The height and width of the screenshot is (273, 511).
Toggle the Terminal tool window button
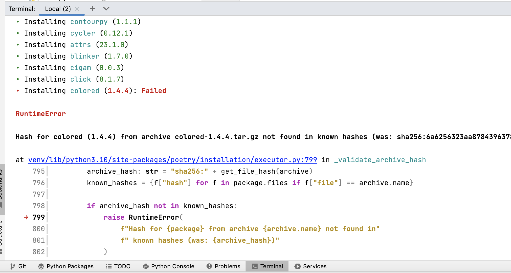tap(267, 266)
